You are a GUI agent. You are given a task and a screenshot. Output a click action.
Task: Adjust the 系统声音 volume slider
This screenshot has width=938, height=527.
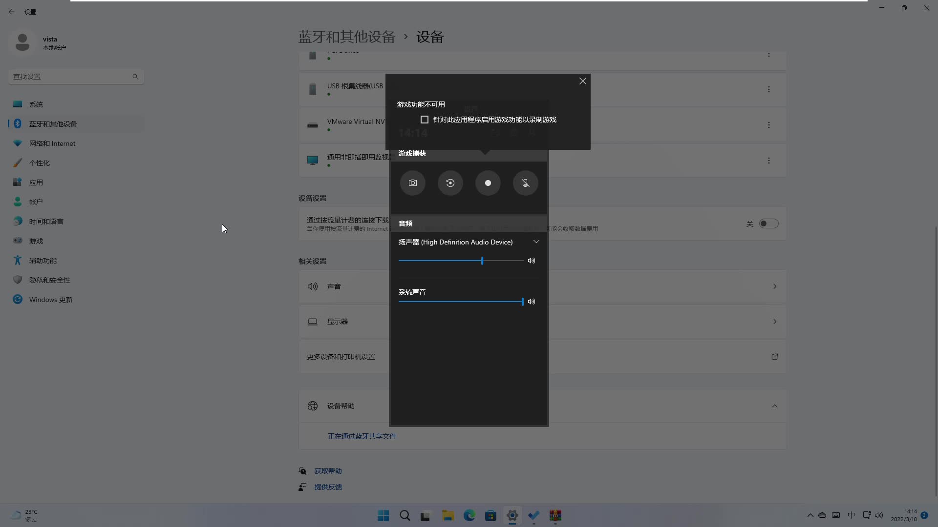[522, 302]
